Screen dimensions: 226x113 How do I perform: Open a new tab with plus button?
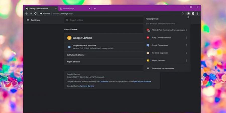point(95,9)
